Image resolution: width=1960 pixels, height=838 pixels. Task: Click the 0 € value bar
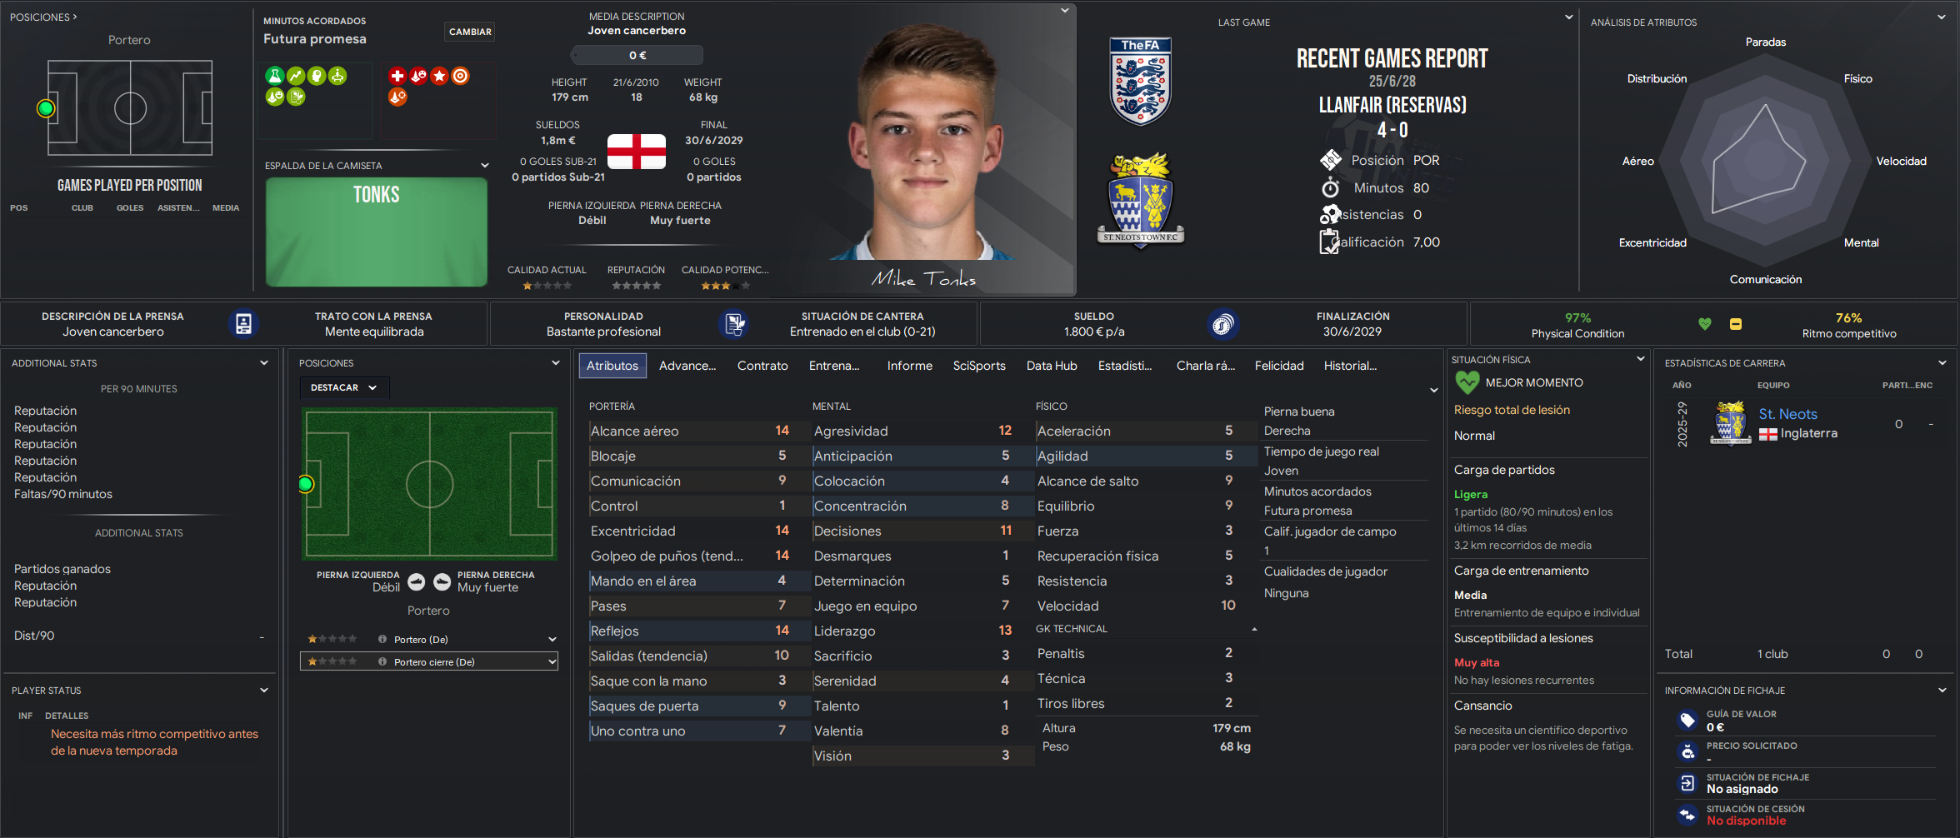[637, 55]
